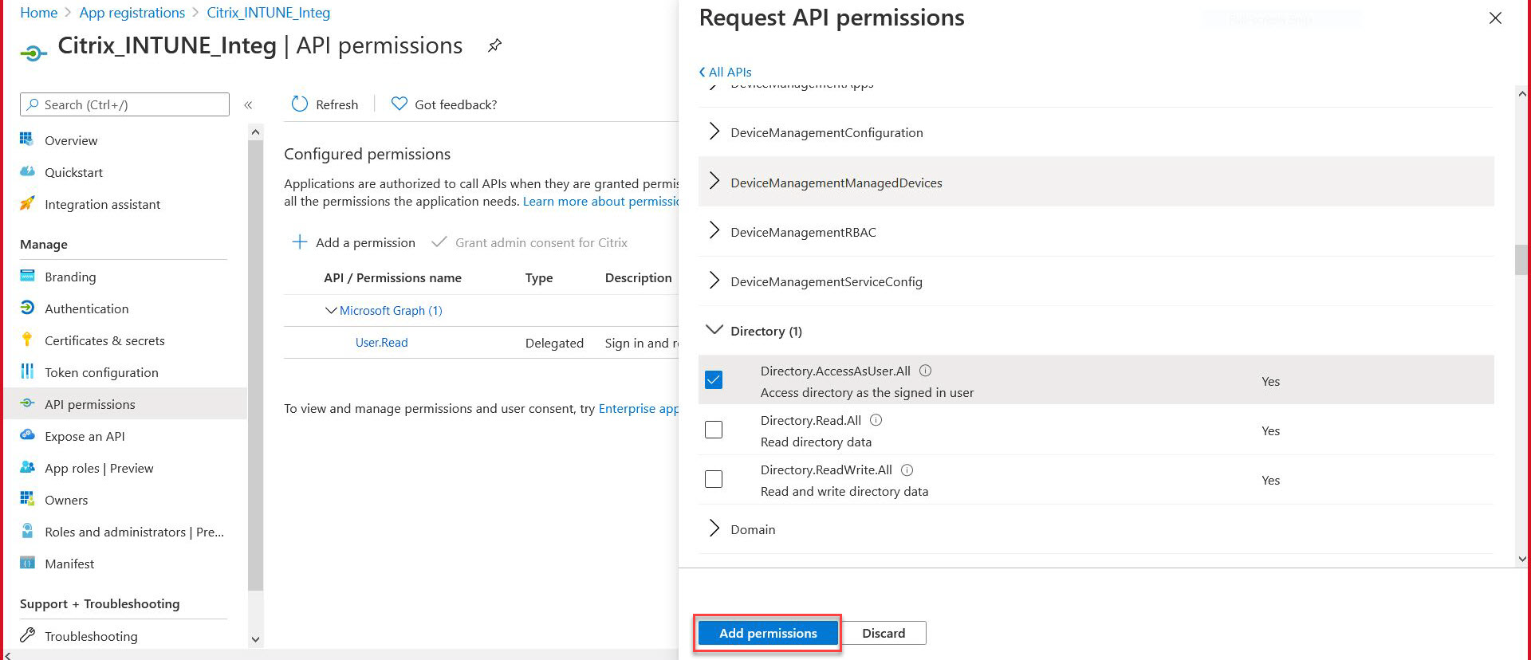Click the Add permissions button

pyautogui.click(x=768, y=633)
